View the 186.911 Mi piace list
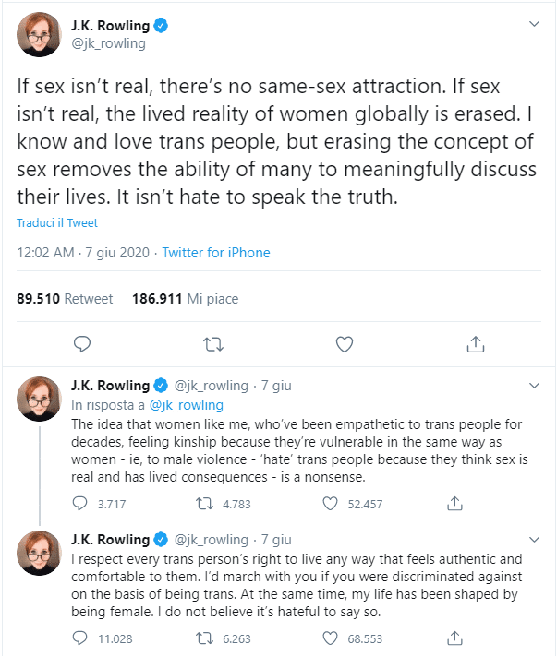Viewport: 557px width, 656px height. (x=186, y=299)
